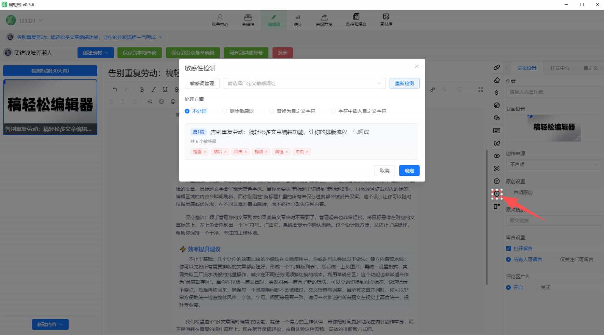Screen dimensions: 604x335
Task: Open 监控和爆文 monitoring page
Action: coord(356,19)
